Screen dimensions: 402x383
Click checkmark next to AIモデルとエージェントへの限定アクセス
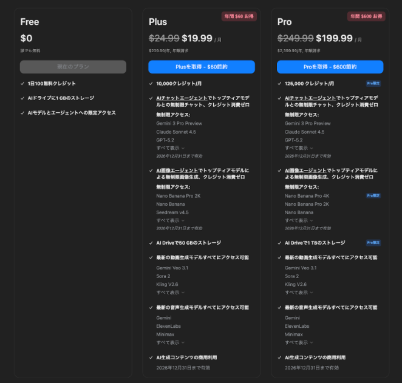(22, 113)
